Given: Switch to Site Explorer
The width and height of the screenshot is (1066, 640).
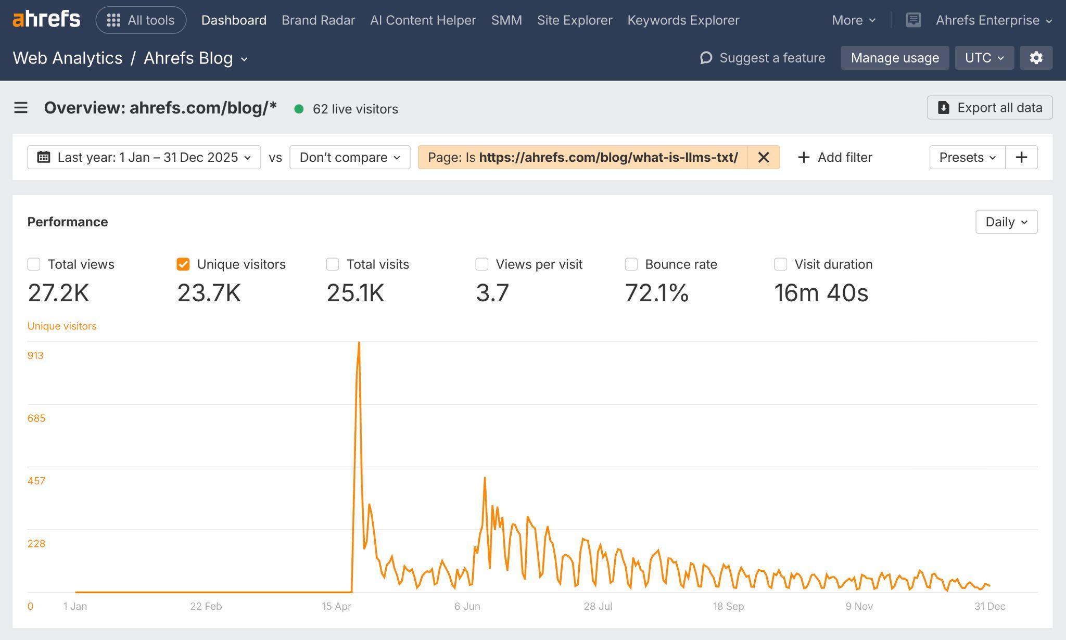Looking at the screenshot, I should [575, 20].
